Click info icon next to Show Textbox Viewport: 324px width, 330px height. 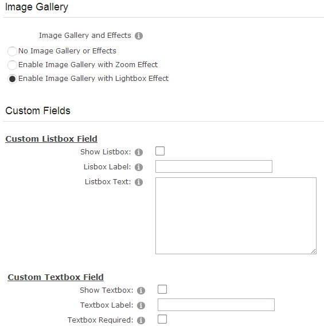tap(141, 290)
